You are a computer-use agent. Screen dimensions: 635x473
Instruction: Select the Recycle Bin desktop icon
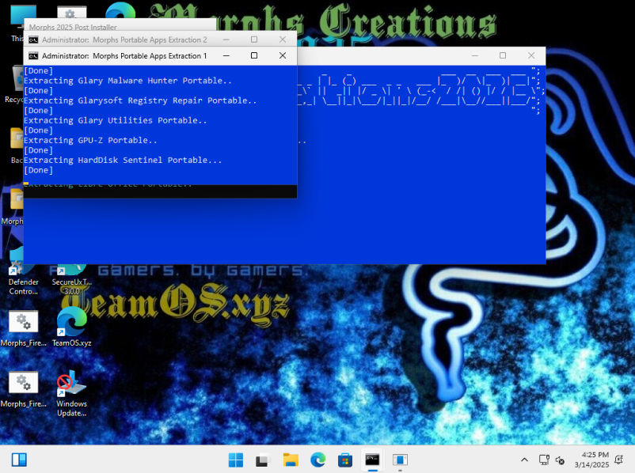coord(13,84)
